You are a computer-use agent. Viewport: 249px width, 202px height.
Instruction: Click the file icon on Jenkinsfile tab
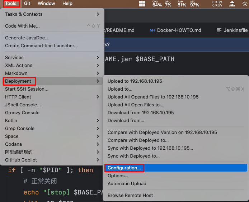coord(219,30)
